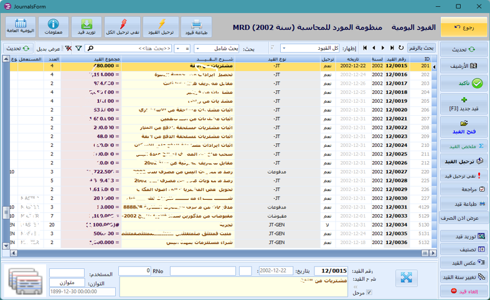Sort by تاريخه date column header
This screenshot has width=490, height=300.
coord(353,59)
